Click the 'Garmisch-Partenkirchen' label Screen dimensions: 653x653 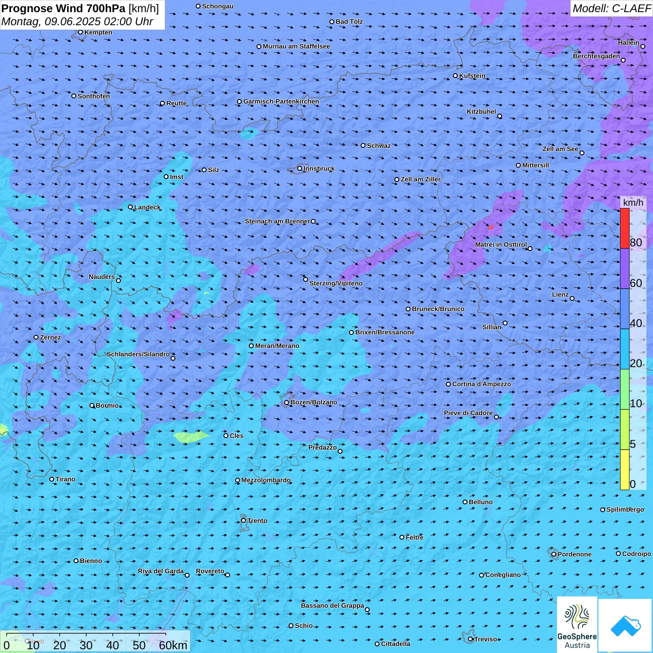coord(281,101)
